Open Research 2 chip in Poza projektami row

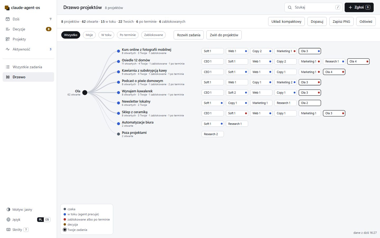[x=213, y=134]
